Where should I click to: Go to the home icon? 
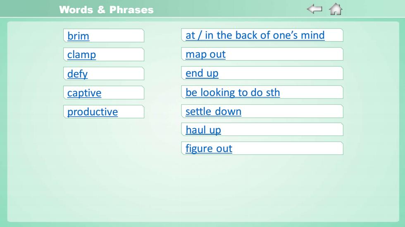[x=336, y=9]
